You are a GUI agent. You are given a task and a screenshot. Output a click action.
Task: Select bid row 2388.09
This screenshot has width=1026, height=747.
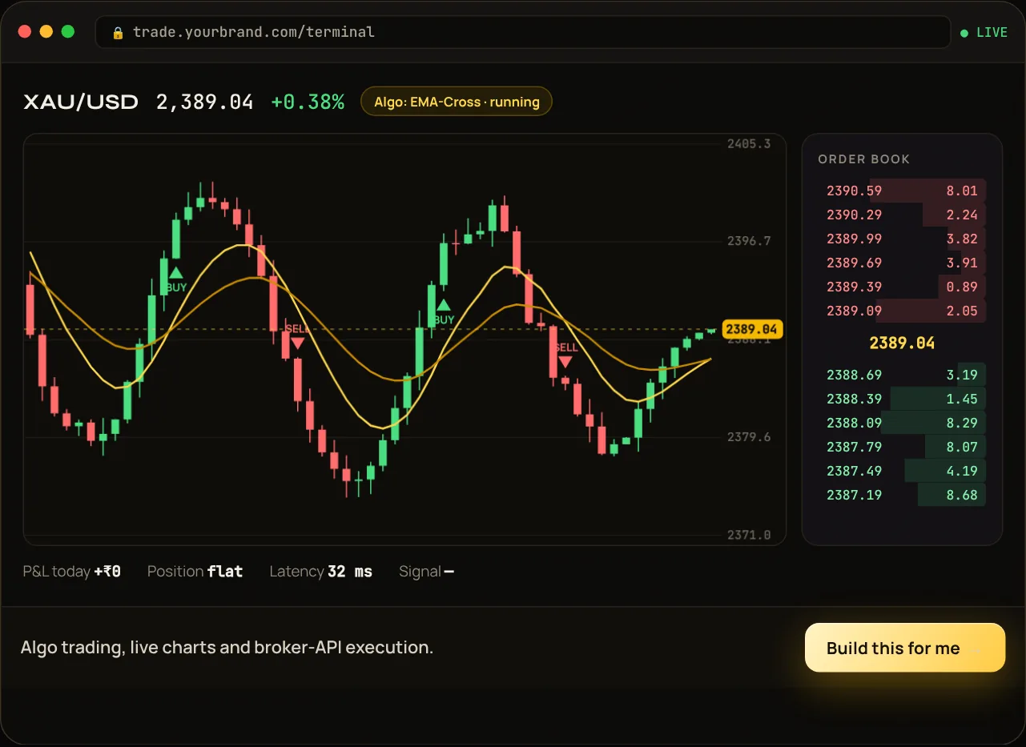click(902, 423)
